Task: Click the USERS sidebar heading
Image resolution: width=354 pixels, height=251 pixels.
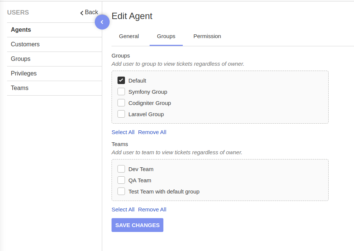Action: (18, 12)
